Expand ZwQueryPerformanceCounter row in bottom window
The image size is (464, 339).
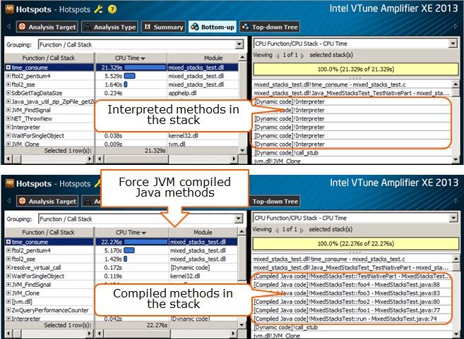click(x=8, y=310)
